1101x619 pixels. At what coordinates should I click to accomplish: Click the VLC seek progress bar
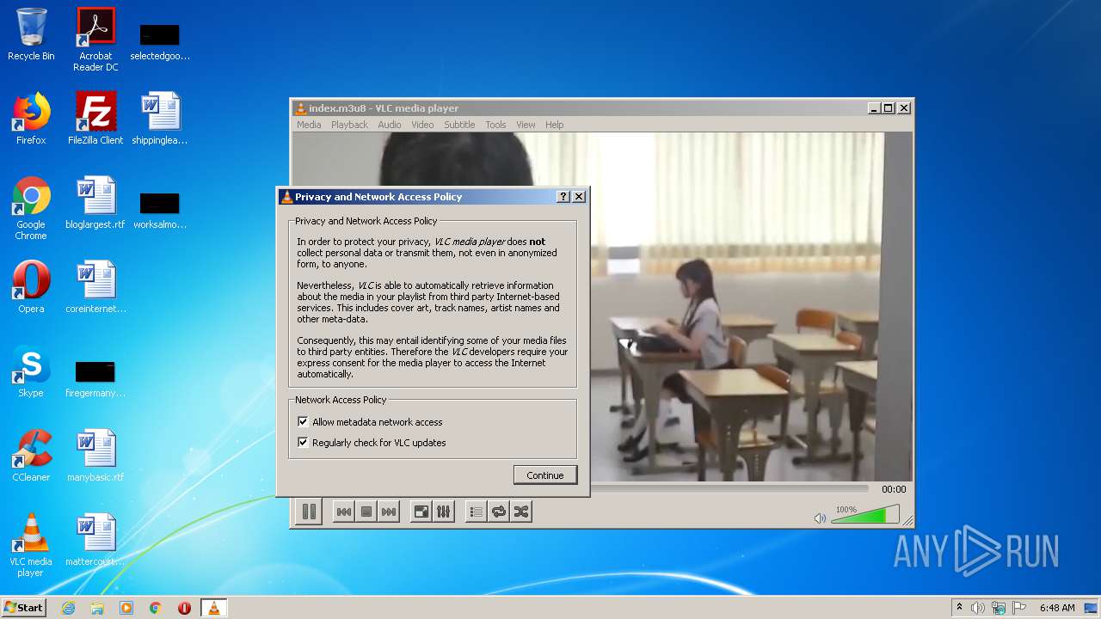(x=732, y=488)
